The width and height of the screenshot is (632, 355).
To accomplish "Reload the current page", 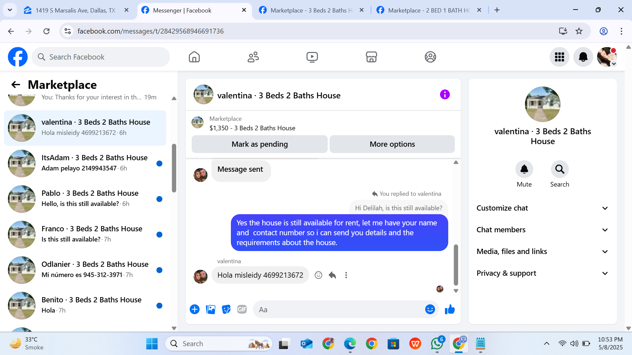I will tap(46, 31).
